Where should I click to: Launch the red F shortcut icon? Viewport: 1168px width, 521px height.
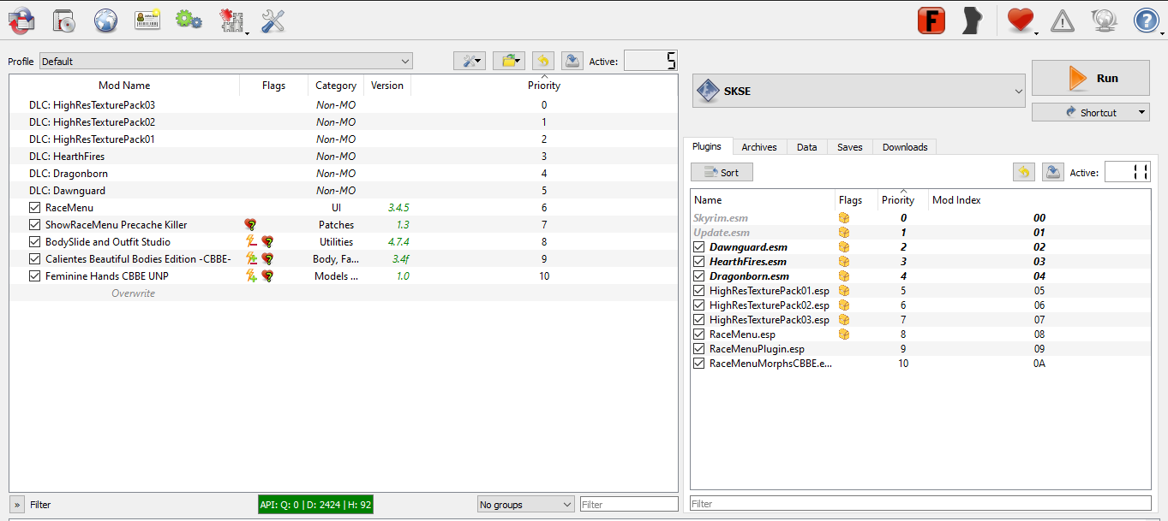[931, 21]
